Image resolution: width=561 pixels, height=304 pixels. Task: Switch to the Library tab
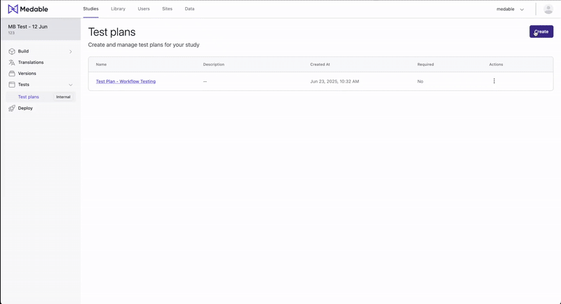(x=118, y=9)
